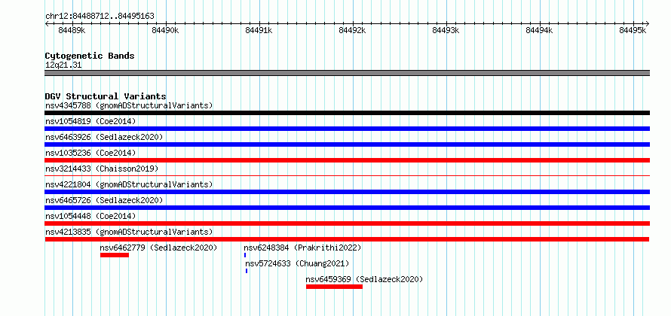Click the red nsv4213835 variant bar
The width and height of the screenshot is (671, 316).
click(x=347, y=239)
